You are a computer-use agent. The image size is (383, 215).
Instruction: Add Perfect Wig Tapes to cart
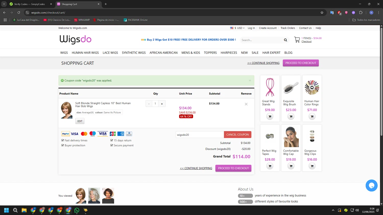point(270,166)
